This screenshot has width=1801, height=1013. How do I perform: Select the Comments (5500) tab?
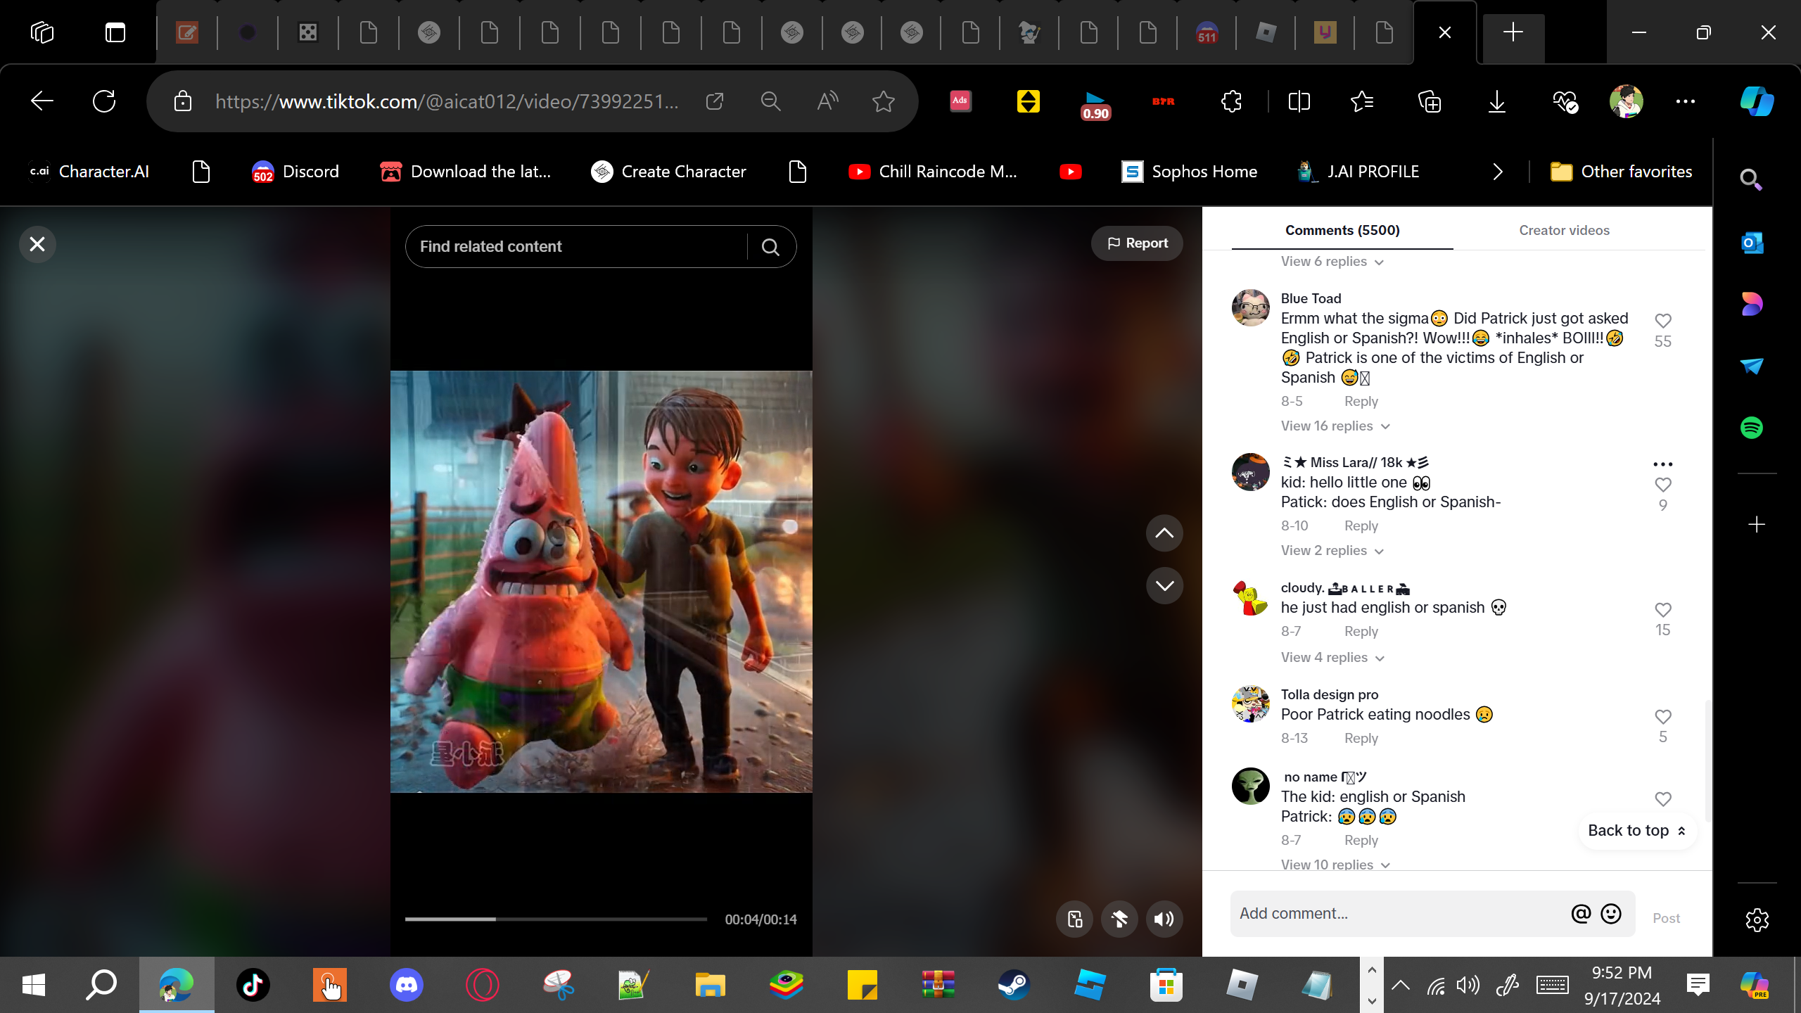pos(1342,230)
